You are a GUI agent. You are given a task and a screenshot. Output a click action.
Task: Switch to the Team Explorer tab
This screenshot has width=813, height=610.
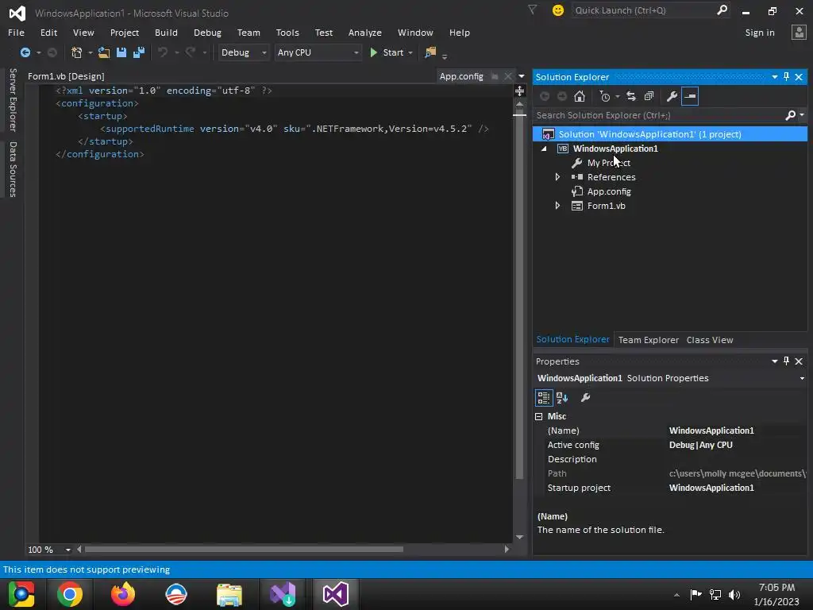(648, 340)
